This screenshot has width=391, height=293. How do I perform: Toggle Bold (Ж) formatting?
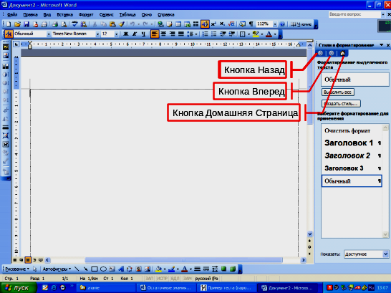[126, 34]
